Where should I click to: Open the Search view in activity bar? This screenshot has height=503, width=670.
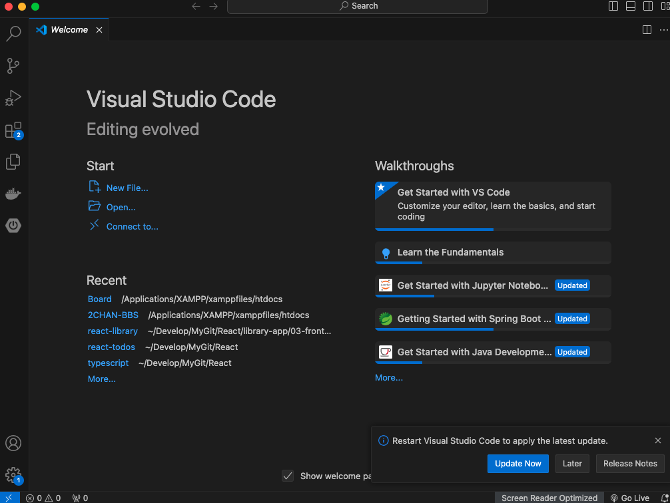tap(13, 33)
